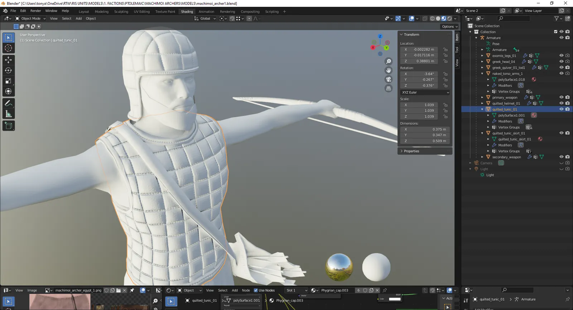Lock the Location X axis
This screenshot has width=573, height=310.
point(445,49)
